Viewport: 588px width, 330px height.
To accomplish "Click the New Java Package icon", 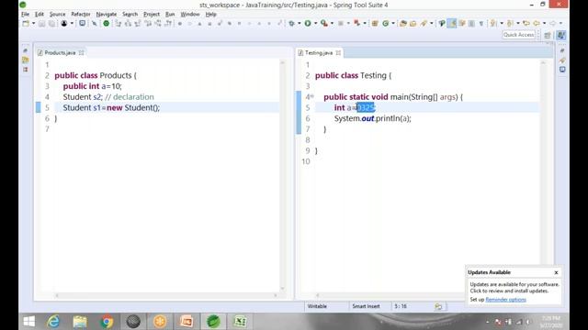I will [375, 23].
